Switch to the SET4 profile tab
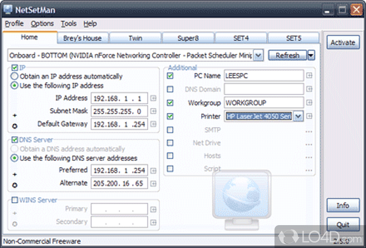Viewport: 366px width, 248px height. [x=241, y=38]
